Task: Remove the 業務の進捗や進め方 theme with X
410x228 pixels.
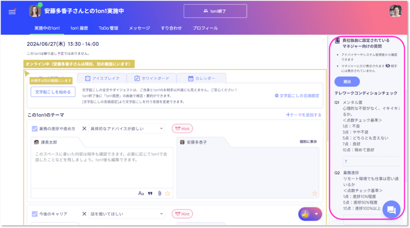Action: [x=84, y=129]
